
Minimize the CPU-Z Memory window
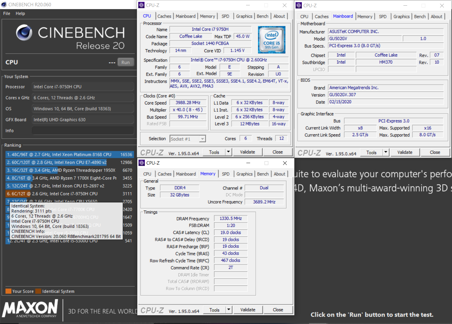pos(248,163)
